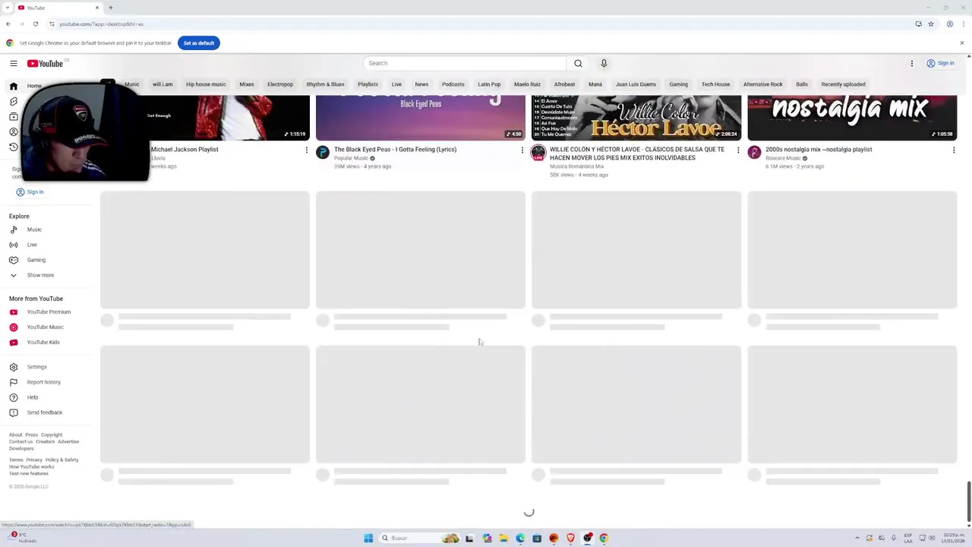Open Brave browser from the taskbar
The image size is (972, 547).
570,538
